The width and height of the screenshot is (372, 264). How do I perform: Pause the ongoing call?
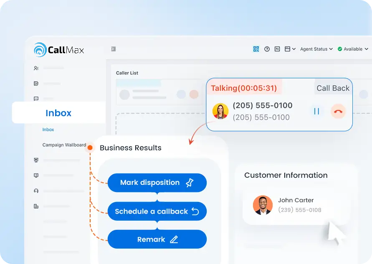coord(316,111)
